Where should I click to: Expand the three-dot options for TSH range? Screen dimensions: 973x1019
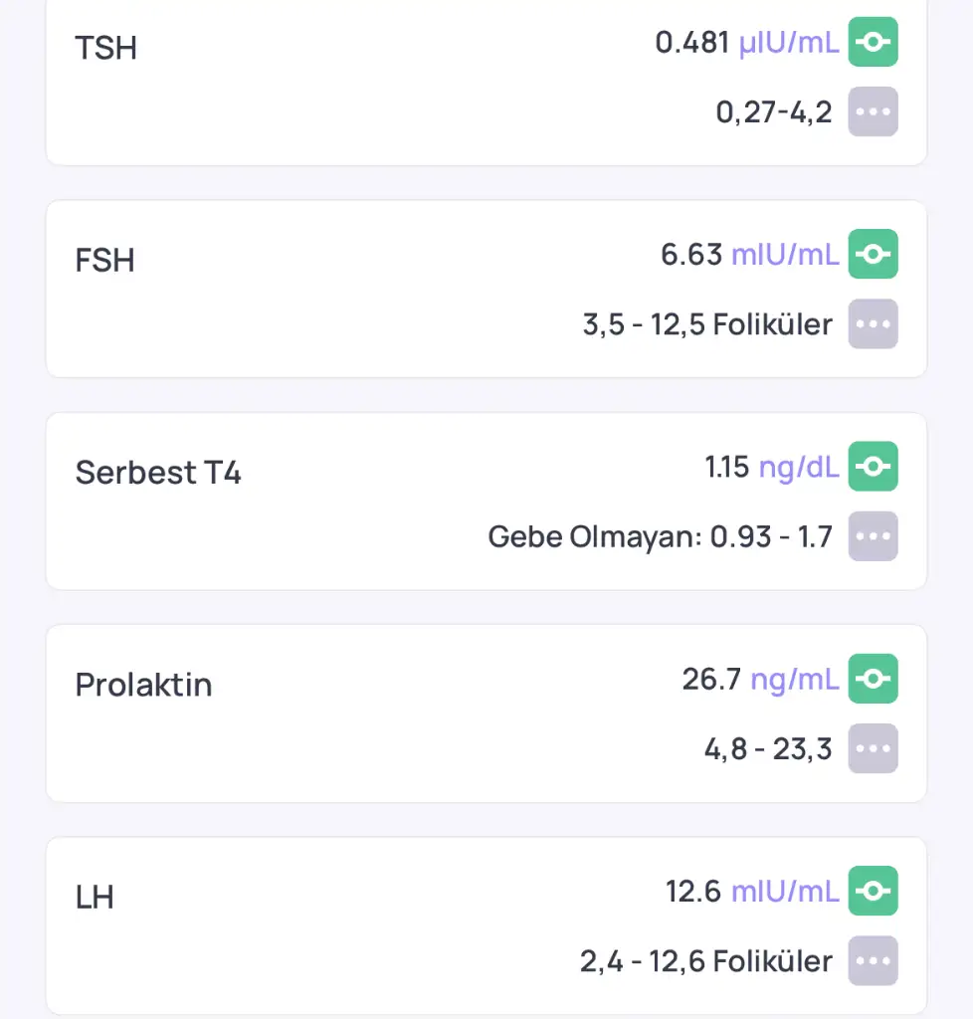click(x=873, y=111)
